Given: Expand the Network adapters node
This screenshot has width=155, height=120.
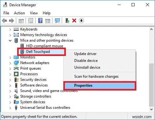Looking at the screenshot, I should (10, 63).
